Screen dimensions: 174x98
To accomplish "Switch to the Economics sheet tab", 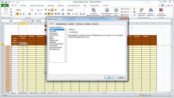I will (x=23, y=93).
